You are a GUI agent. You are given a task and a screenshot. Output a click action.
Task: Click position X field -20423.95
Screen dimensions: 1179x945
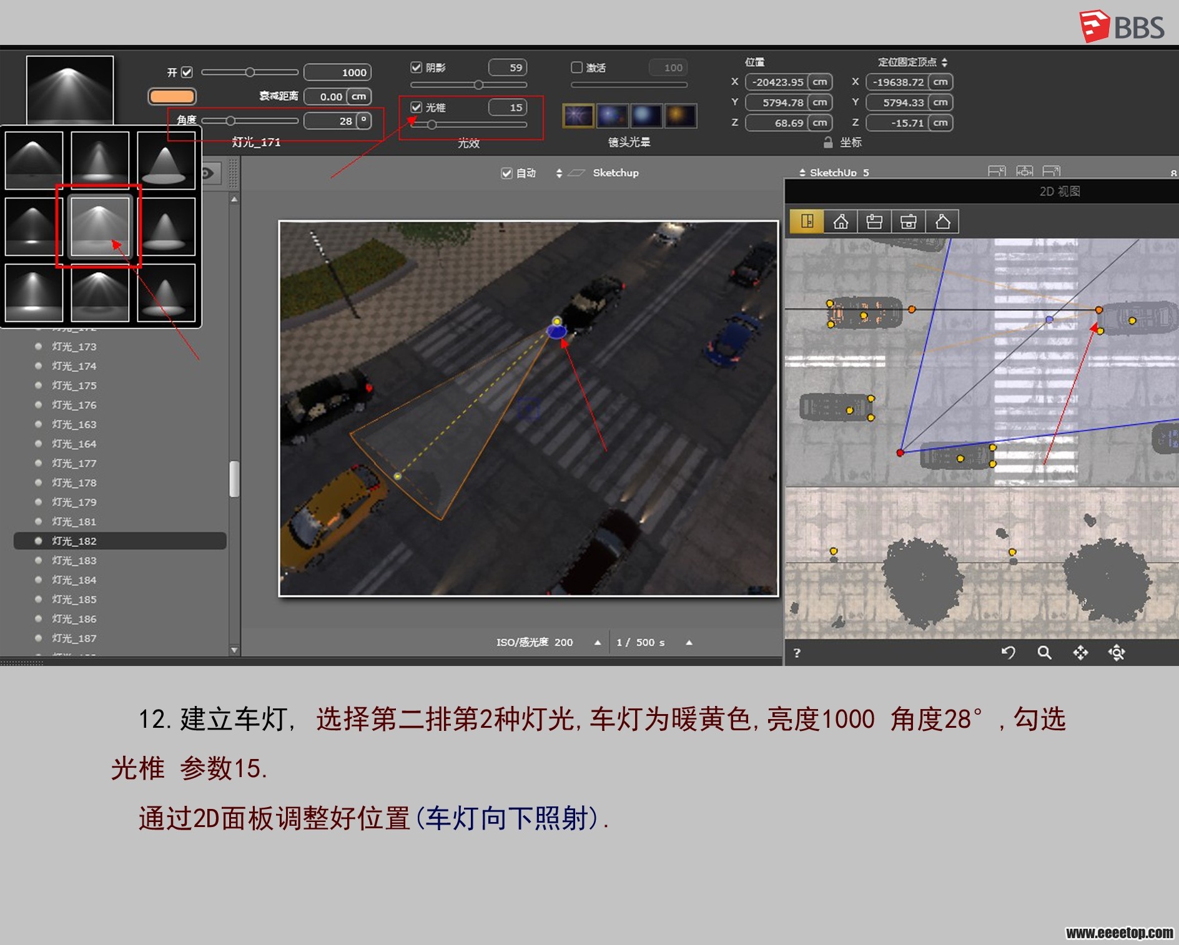(x=776, y=82)
